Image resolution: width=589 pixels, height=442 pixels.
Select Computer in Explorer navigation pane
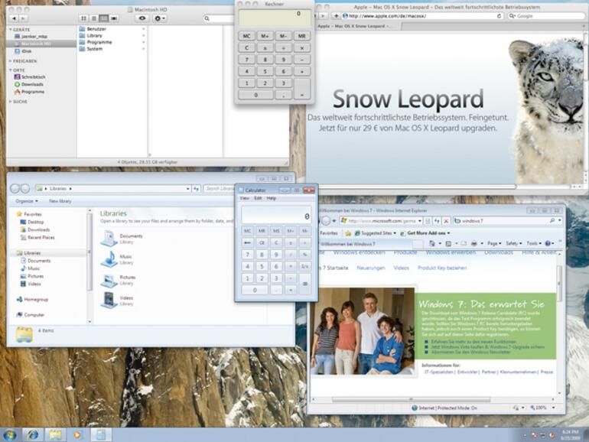coord(31,315)
